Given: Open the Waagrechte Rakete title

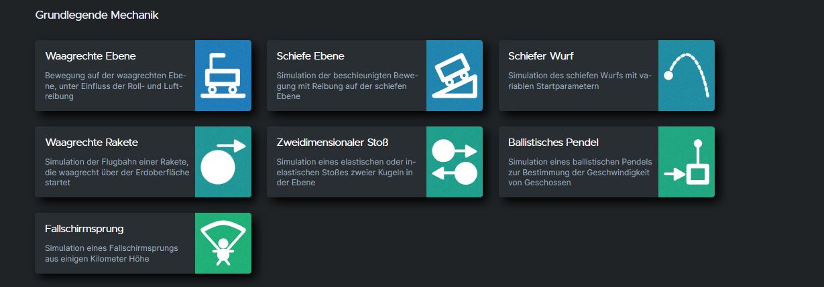Looking at the screenshot, I should (92, 142).
